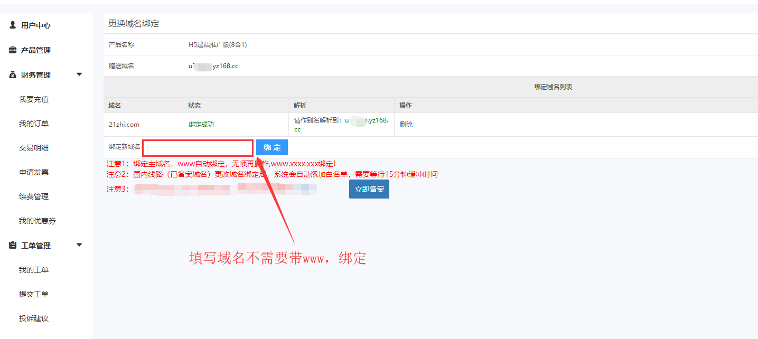Open 我的优惠券 in the sidebar
Image resolution: width=758 pixels, height=339 pixels.
click(38, 221)
